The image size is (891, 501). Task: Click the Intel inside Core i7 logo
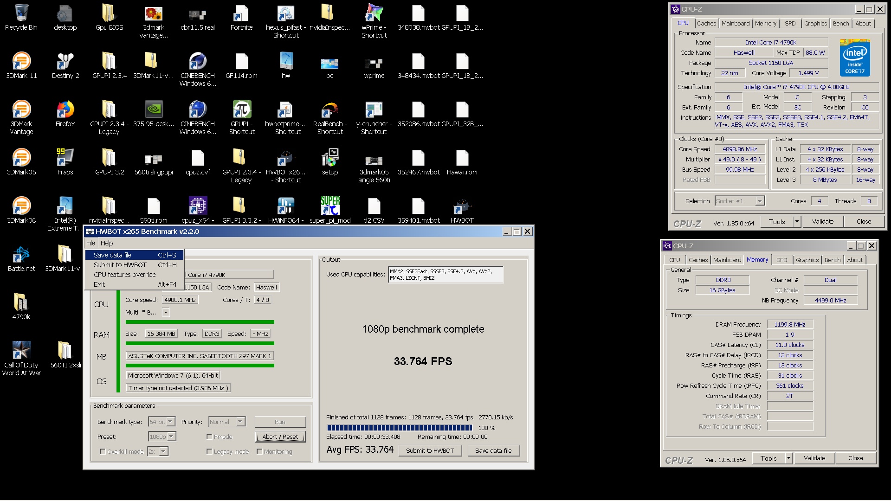coord(855,58)
